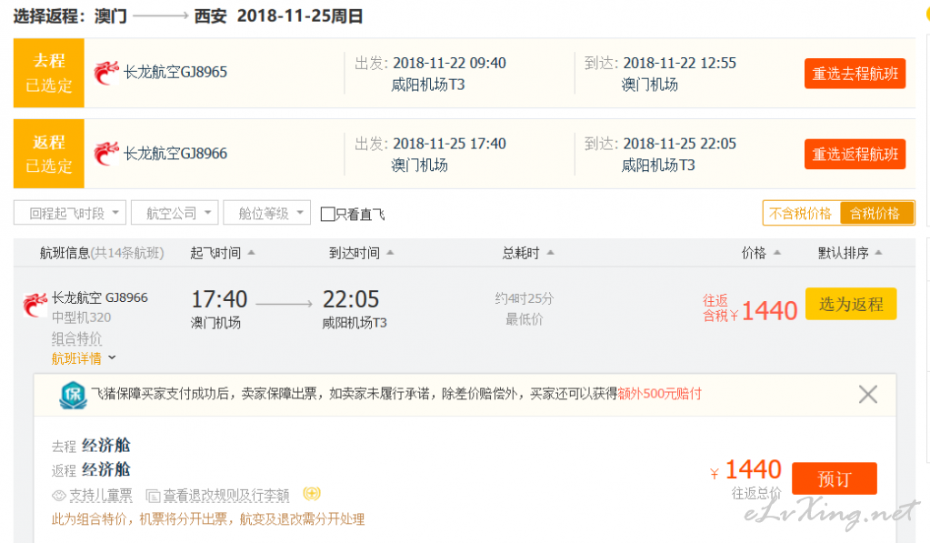Click the orange 预订 button

click(x=835, y=478)
